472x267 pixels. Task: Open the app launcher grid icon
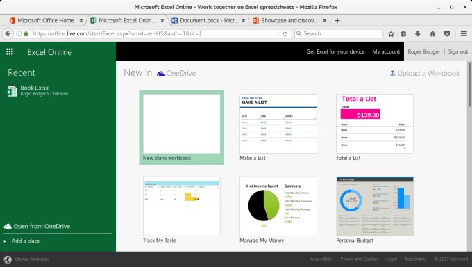coord(10,52)
